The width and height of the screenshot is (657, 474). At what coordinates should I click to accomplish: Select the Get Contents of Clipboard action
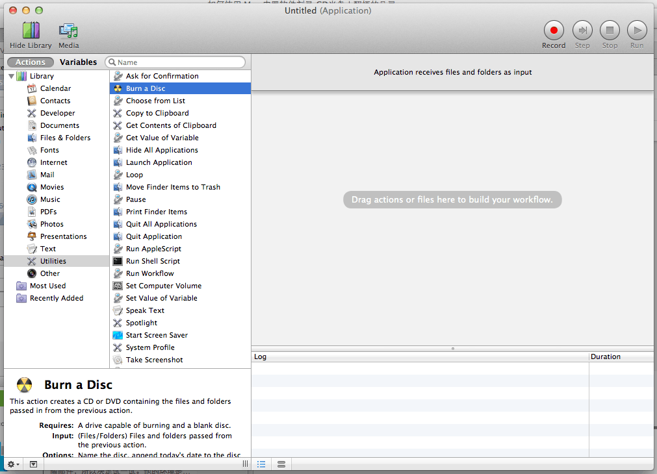(x=180, y=125)
